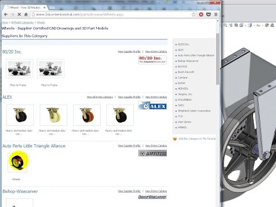Open second Floor to Frame thumbnail

pyautogui.click(x=51, y=68)
